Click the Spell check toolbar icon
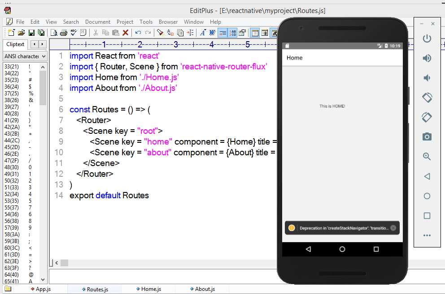This screenshot has width=445, height=294. [73, 33]
